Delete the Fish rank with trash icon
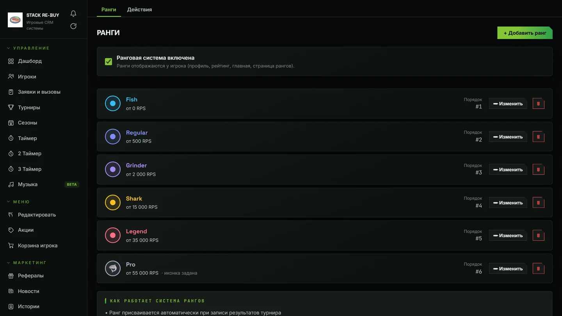This screenshot has height=316, width=562. coord(539,104)
